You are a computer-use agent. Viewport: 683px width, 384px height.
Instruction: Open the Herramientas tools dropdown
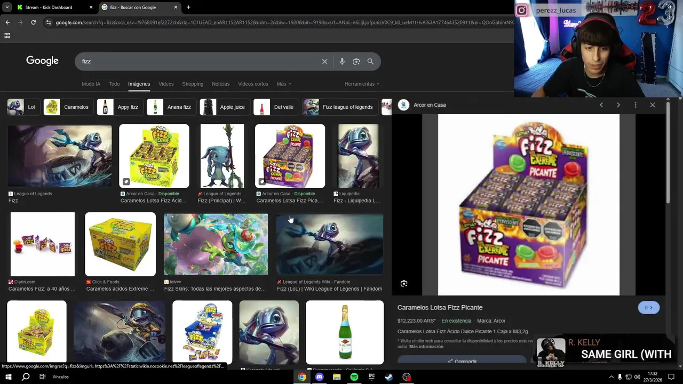point(362,84)
